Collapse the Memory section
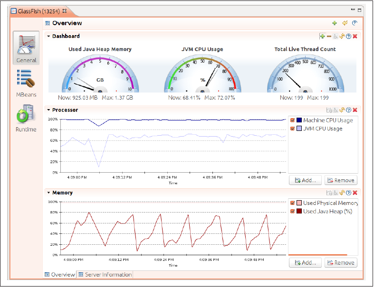This screenshot has width=374, height=287. (48, 193)
